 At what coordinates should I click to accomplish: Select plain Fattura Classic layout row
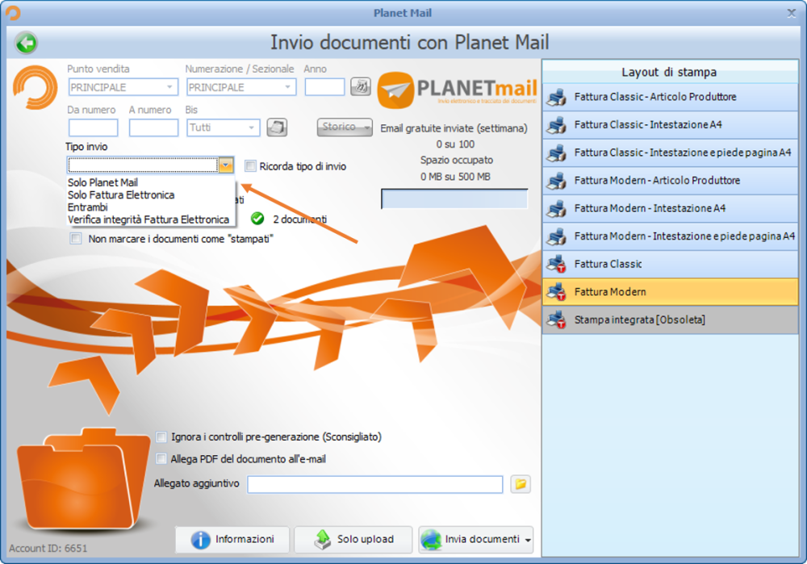tap(670, 264)
